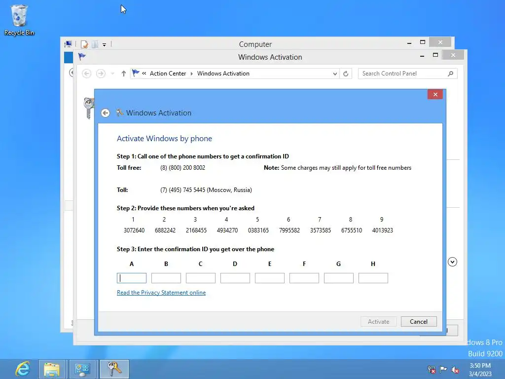Click the refresh button beside address bar
The height and width of the screenshot is (379, 505).
346,74
